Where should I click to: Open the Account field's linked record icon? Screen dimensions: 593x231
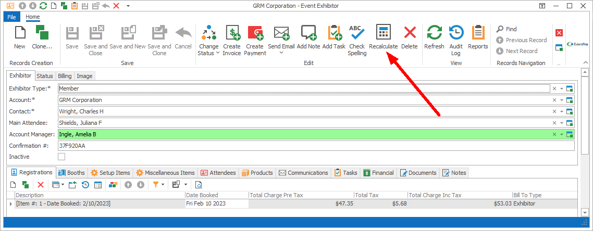[x=570, y=100]
